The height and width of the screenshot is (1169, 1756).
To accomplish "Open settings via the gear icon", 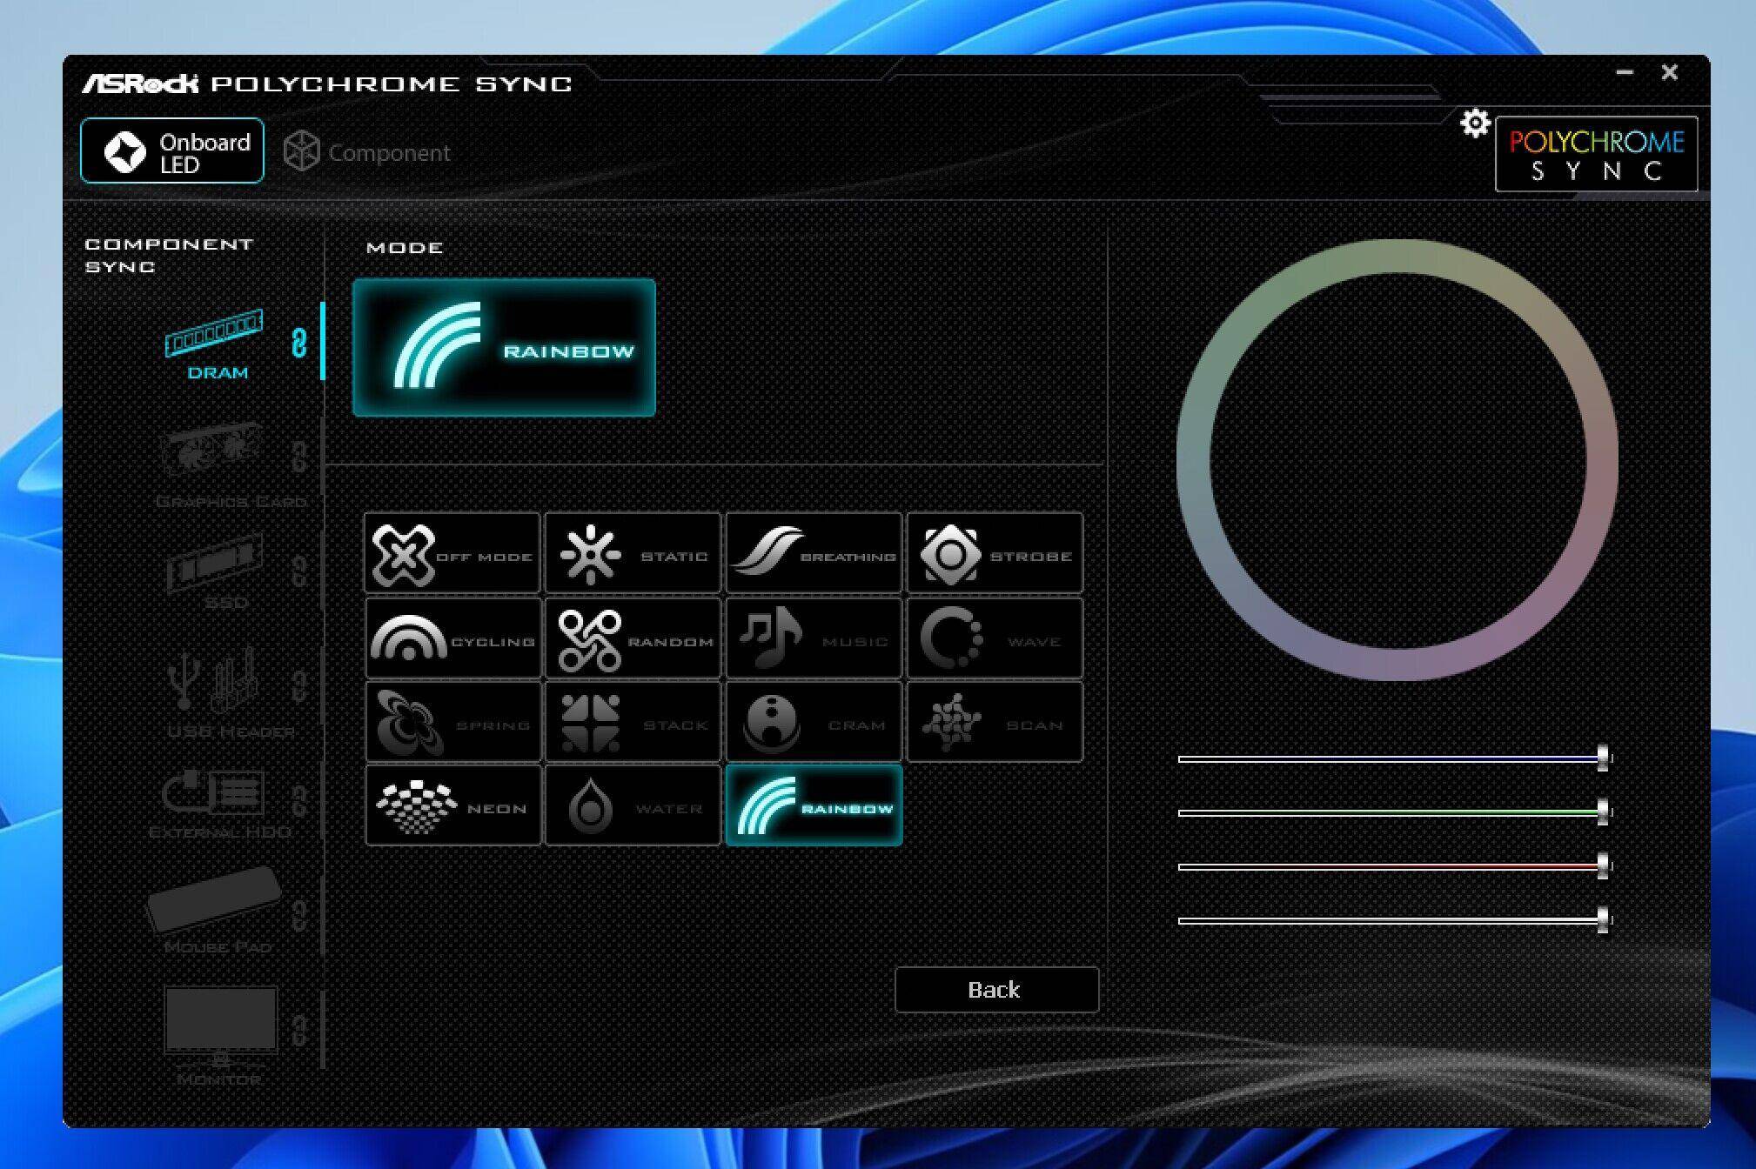I will click(x=1475, y=124).
